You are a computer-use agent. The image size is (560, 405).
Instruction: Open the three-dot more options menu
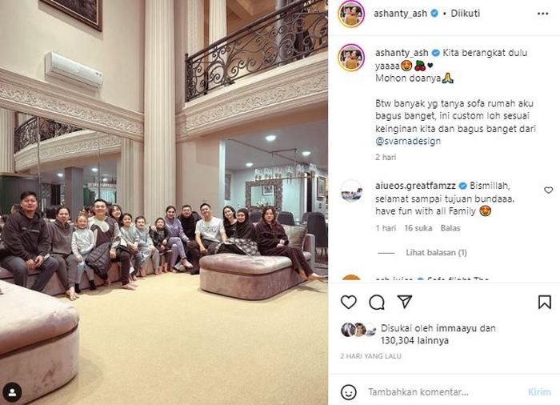(x=542, y=14)
